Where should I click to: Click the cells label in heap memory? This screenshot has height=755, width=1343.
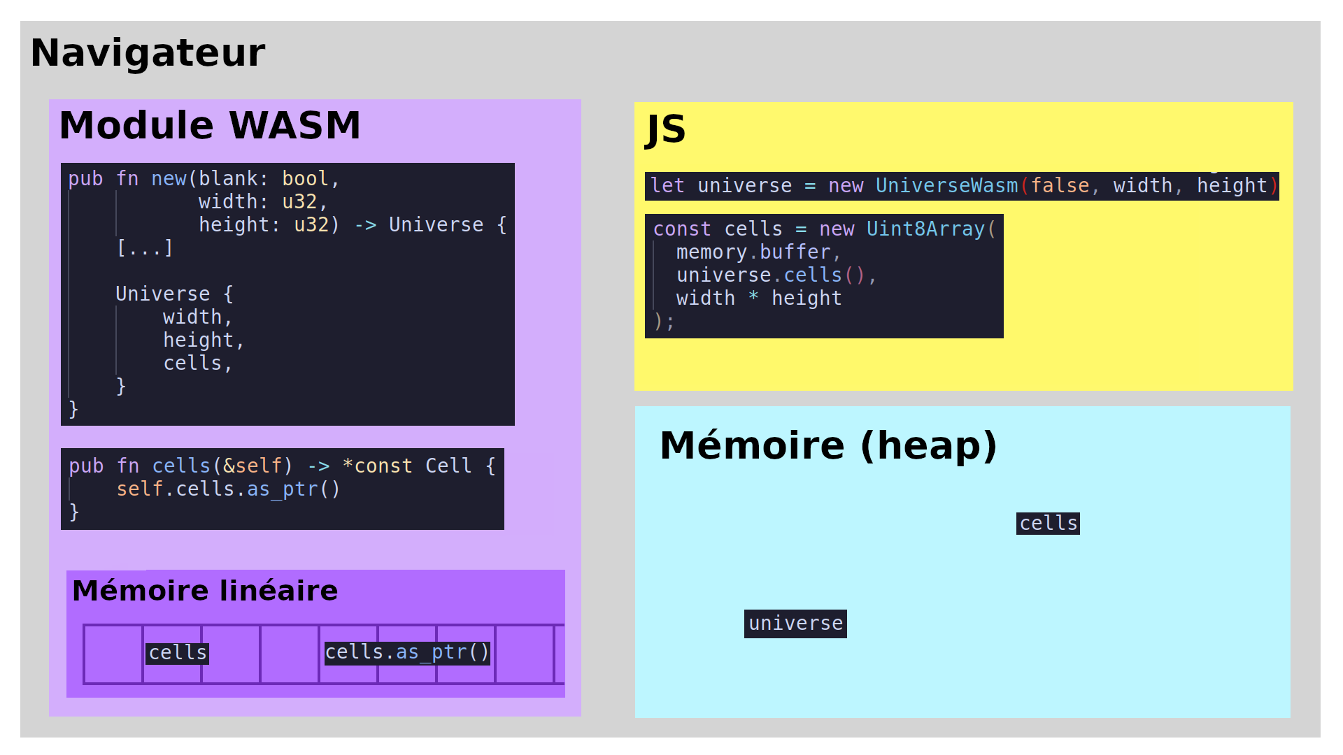click(x=1048, y=524)
